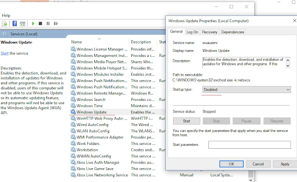Viewport: 297px width, 182px height.
Task: Sort services by the Name column header
Action: [x=77, y=42]
